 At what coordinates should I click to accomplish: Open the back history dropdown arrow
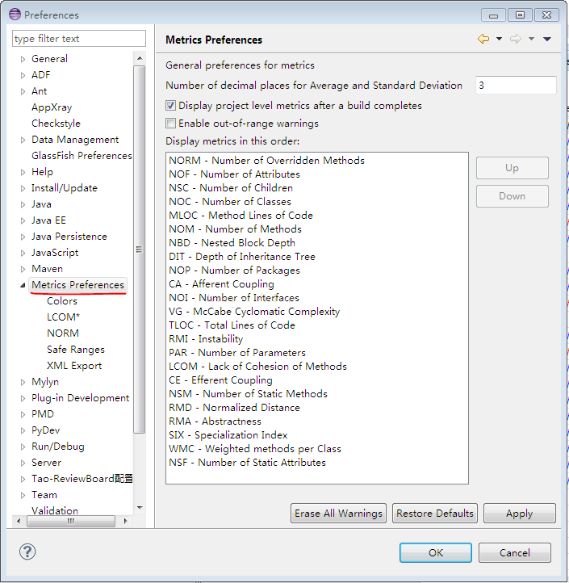[x=499, y=39]
